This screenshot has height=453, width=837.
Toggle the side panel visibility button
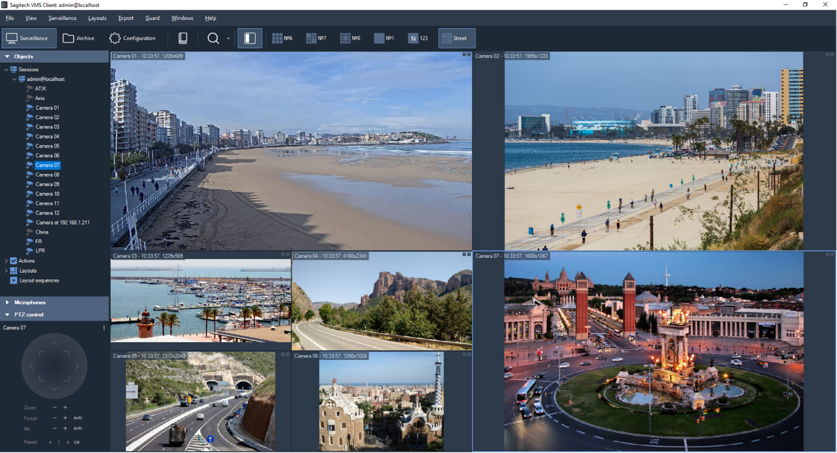click(x=250, y=38)
